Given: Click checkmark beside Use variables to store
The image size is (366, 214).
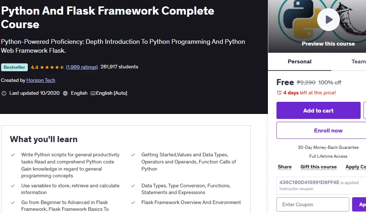Looking at the screenshot, I should click(x=13, y=186).
